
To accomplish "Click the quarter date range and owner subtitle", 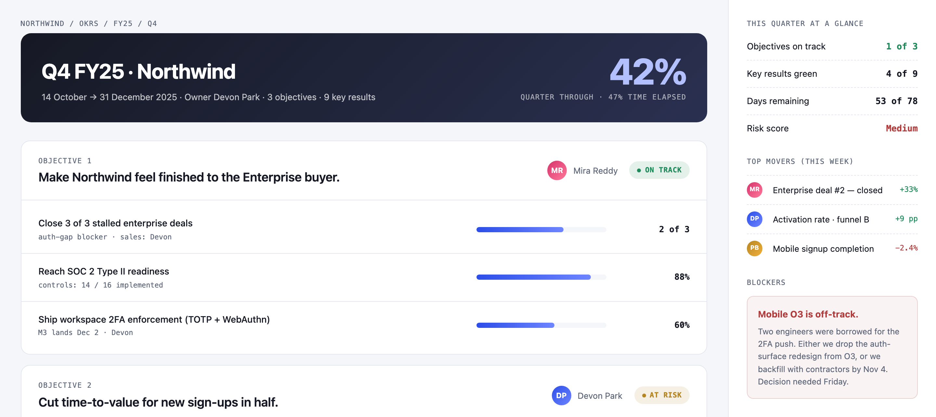I will pos(208,97).
